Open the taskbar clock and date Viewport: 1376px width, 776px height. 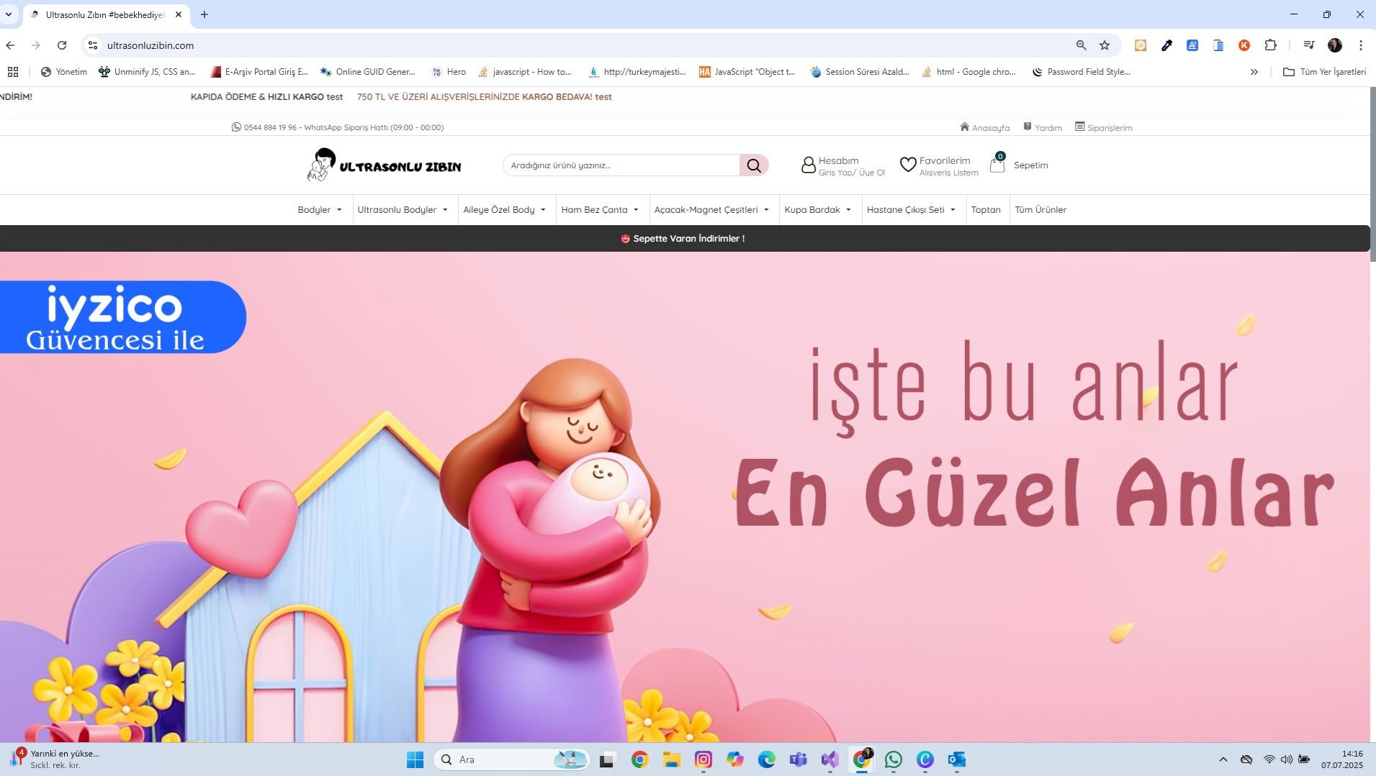(1342, 759)
